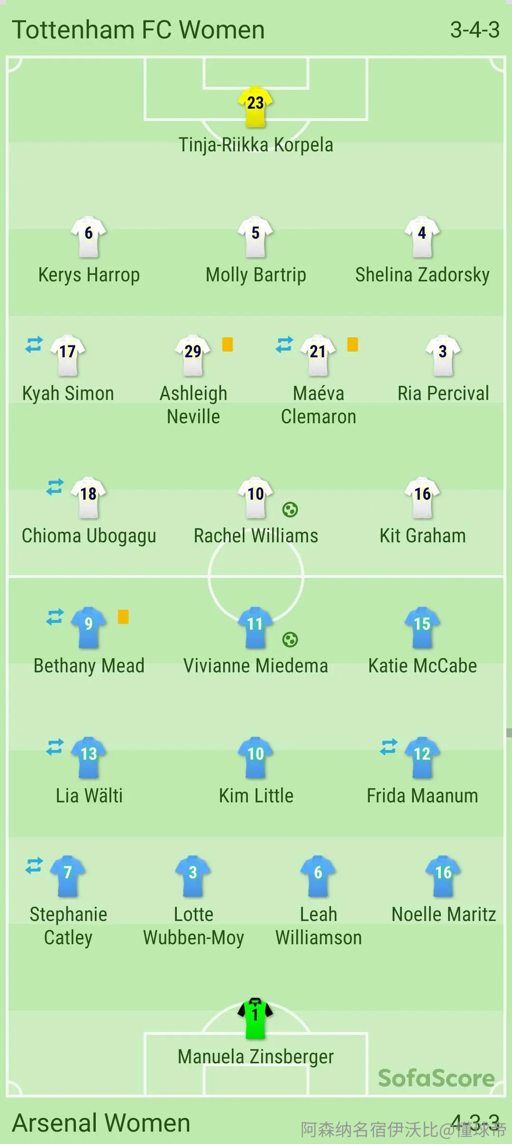
Task: Click the substitution icon beside Stephanie Catley
Action: (x=34, y=865)
